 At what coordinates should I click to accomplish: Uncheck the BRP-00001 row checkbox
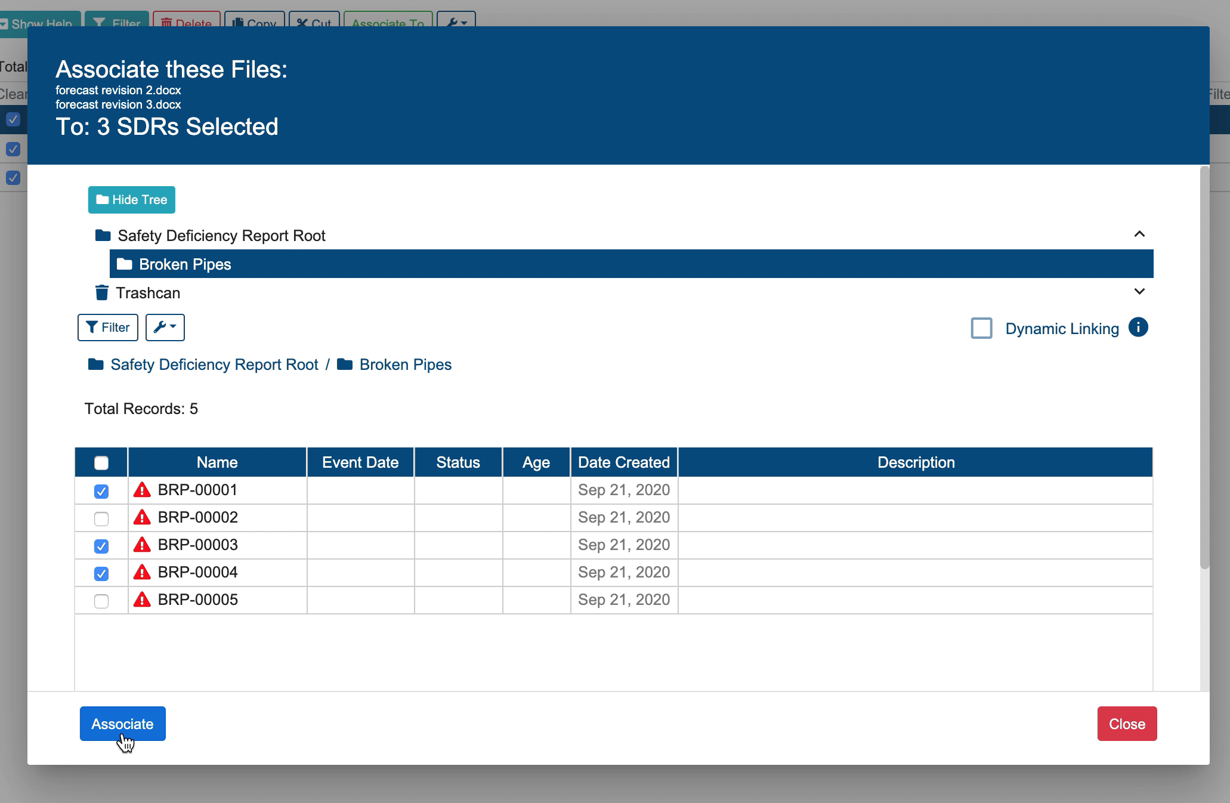pos(101,492)
